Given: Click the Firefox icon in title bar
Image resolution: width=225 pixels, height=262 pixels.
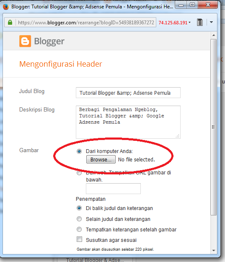Looking at the screenshot, I should click(x=6, y=7).
